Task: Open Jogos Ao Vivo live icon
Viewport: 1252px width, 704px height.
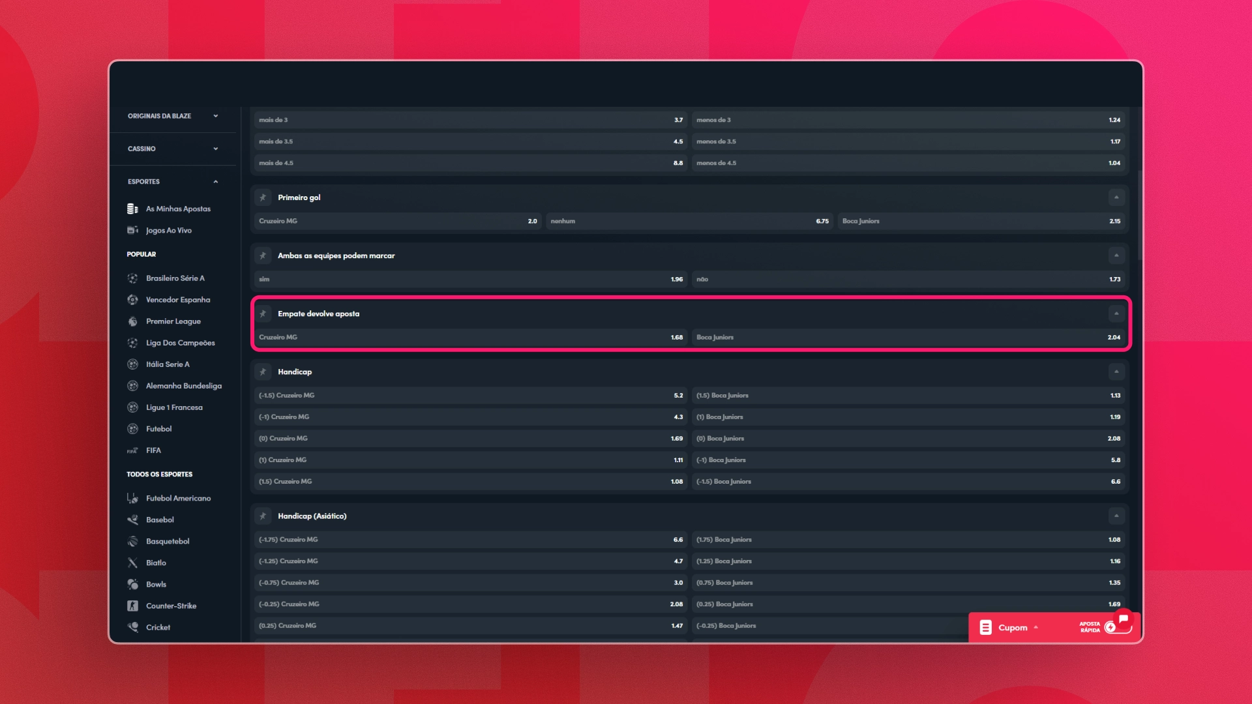Action: pos(132,230)
